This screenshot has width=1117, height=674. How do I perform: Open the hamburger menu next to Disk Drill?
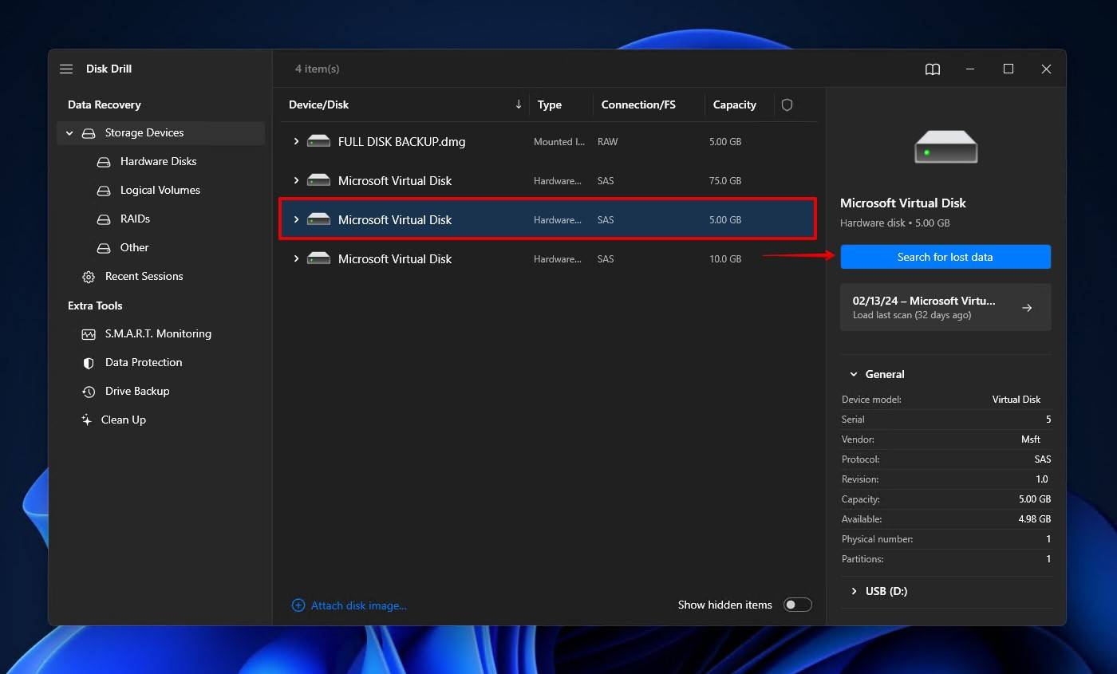click(x=66, y=69)
